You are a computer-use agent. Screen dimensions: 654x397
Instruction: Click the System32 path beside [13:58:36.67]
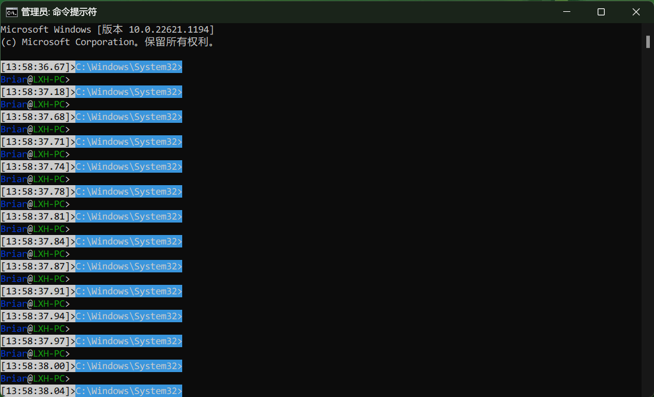coord(129,66)
